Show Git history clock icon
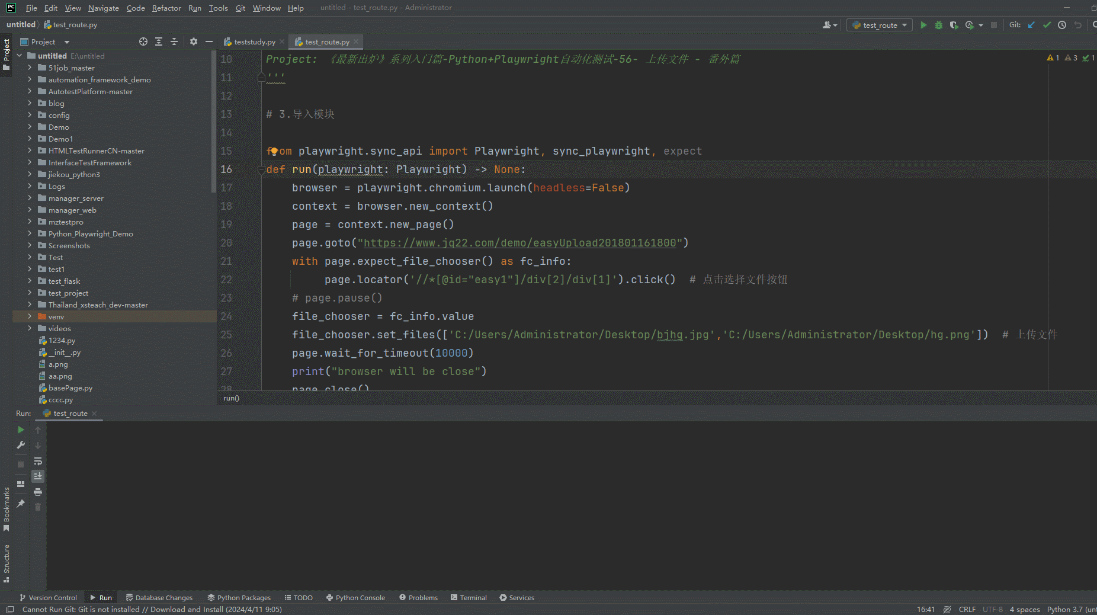The height and width of the screenshot is (615, 1097). point(1062,25)
